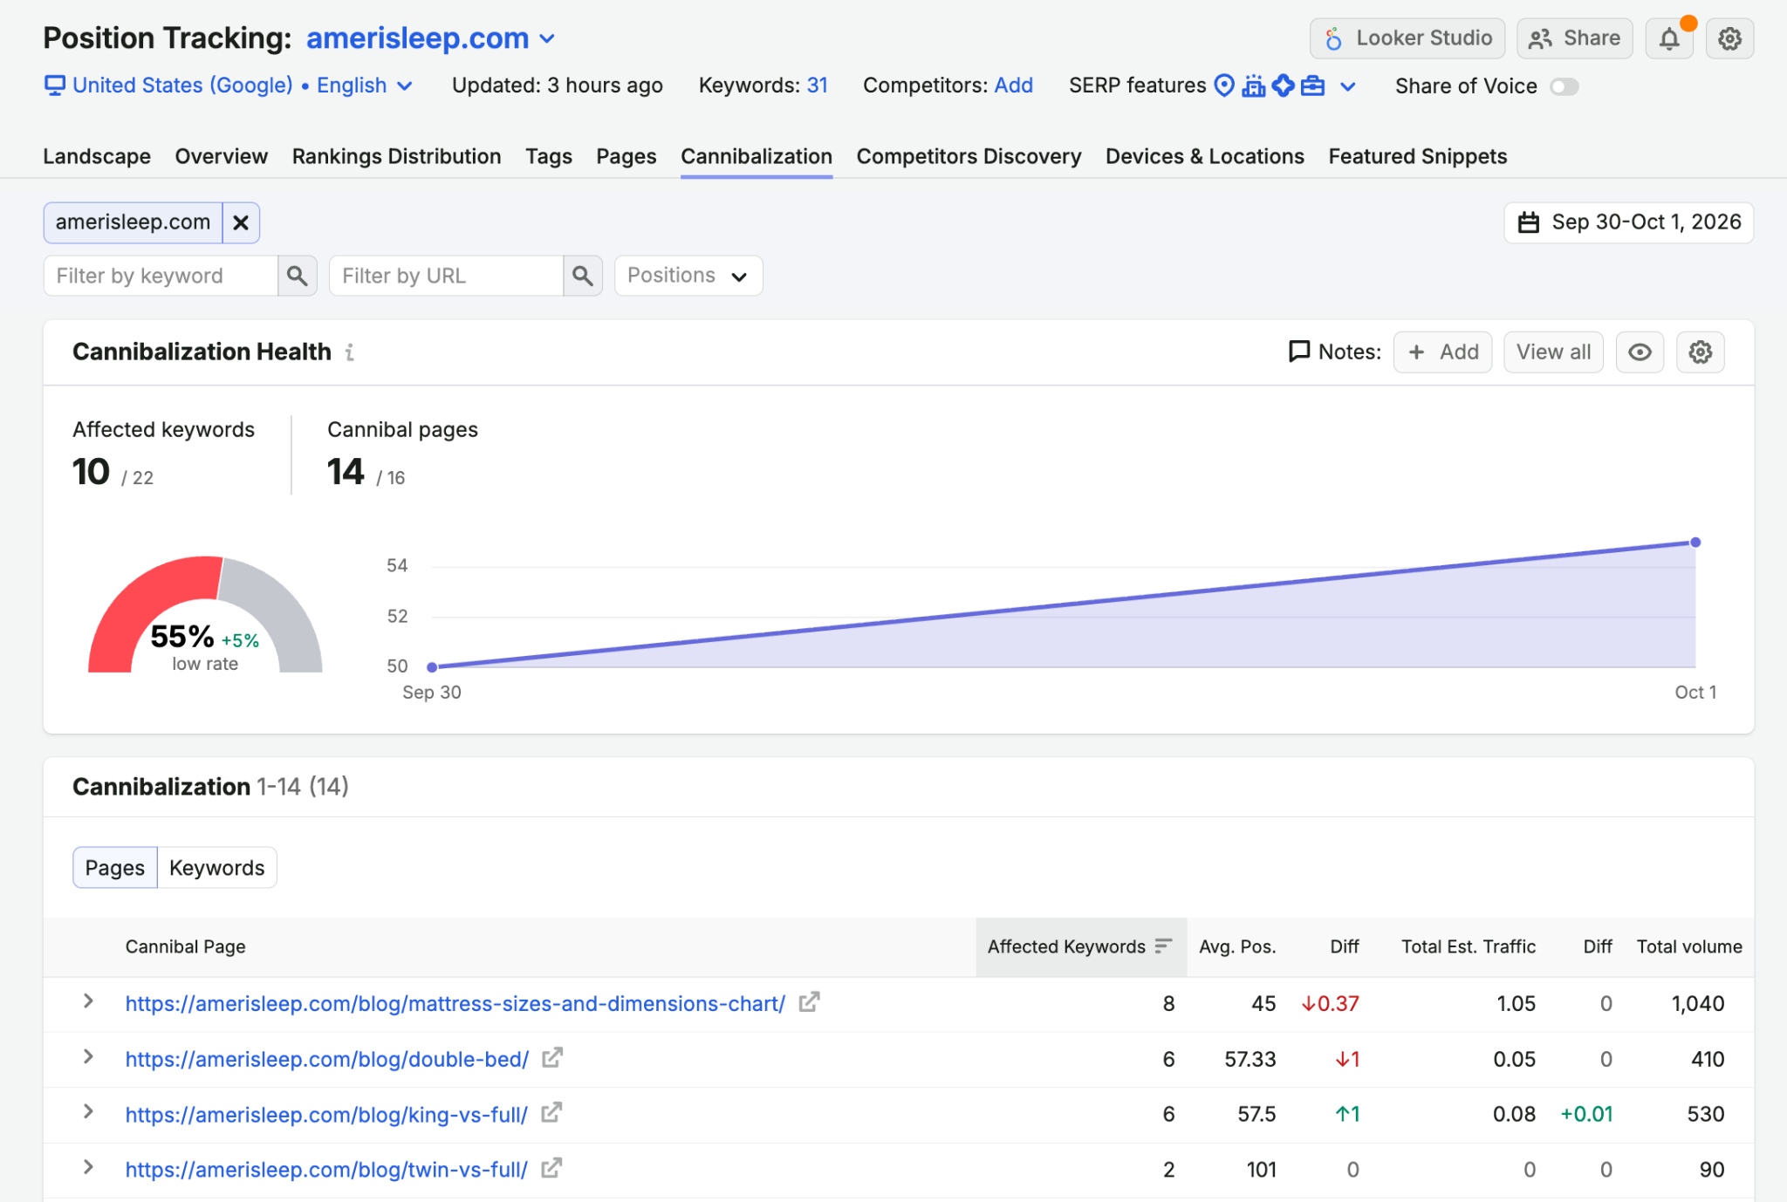1787x1202 pixels.
Task: Open SERP features dropdown chevron
Action: click(1347, 86)
